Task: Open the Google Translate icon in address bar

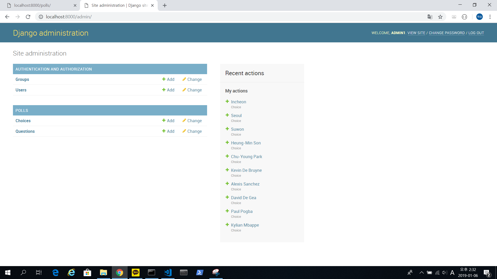Action: point(430,17)
